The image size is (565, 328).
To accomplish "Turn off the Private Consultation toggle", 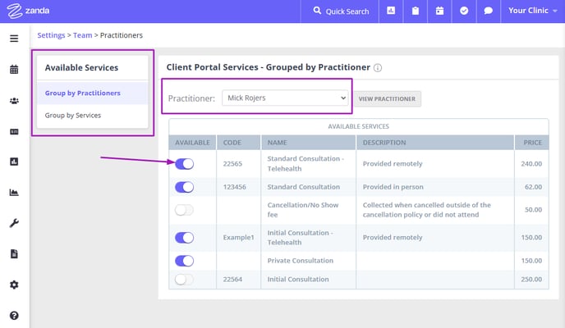I will click(185, 261).
